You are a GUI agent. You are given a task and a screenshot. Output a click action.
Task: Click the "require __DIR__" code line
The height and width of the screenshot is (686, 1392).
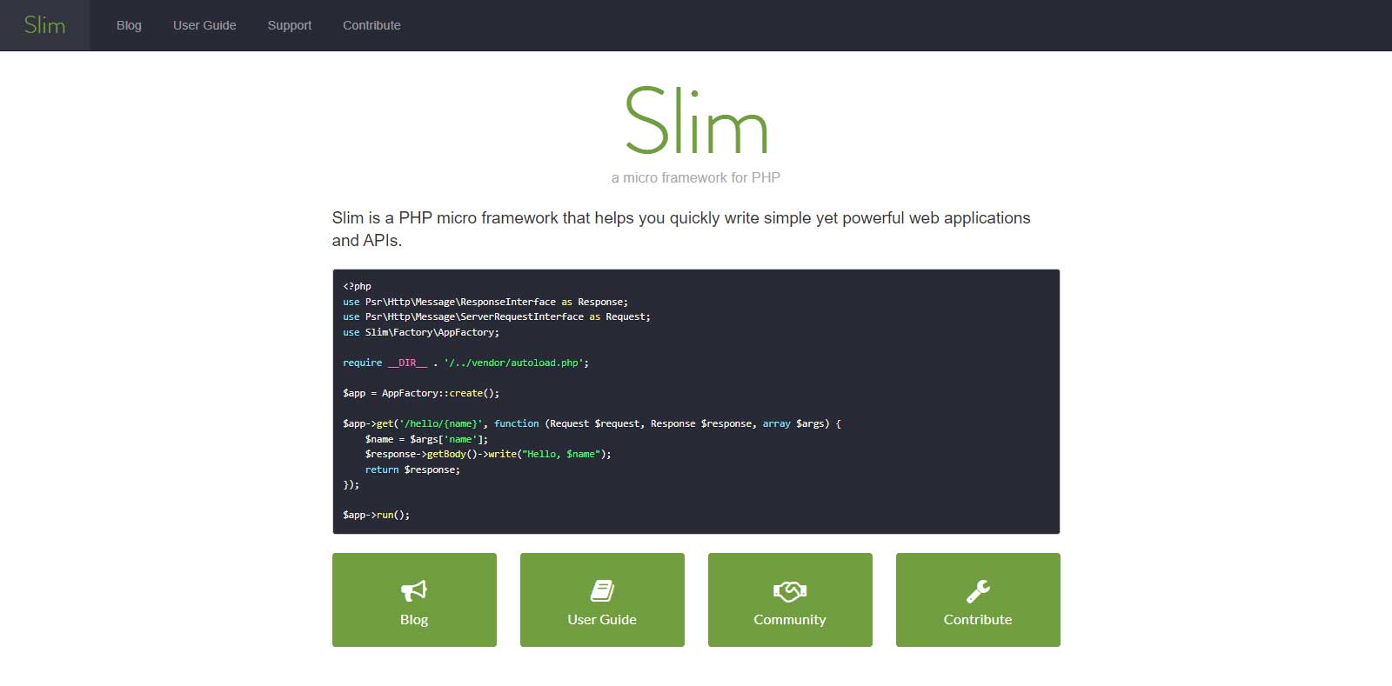coord(465,363)
